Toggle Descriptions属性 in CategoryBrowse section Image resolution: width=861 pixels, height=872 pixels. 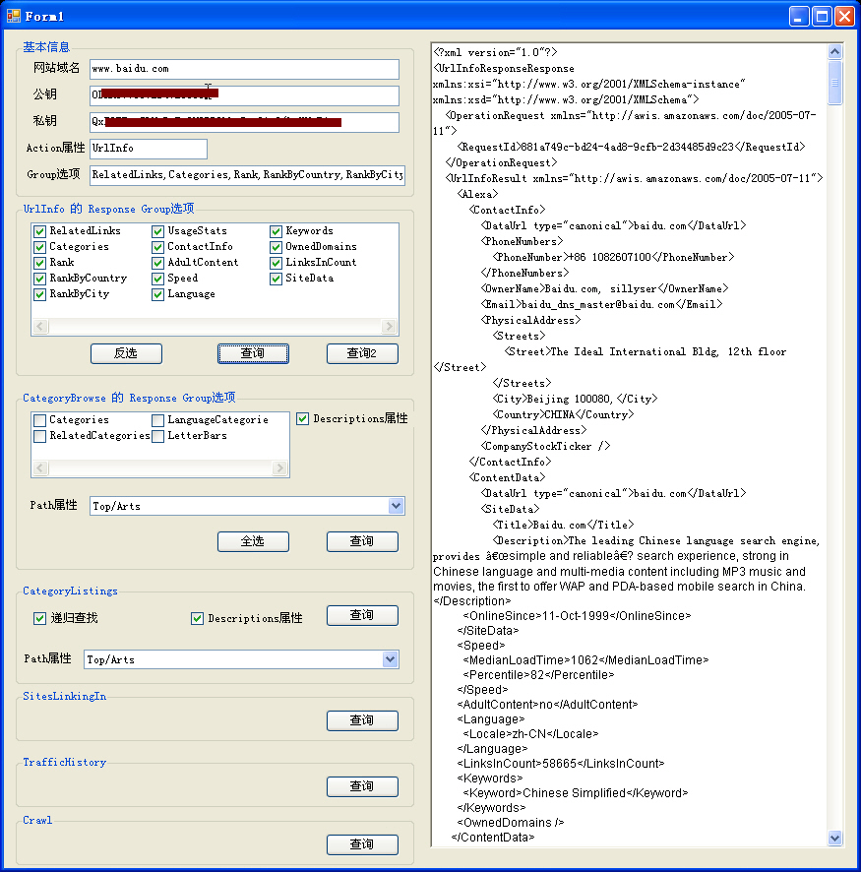click(x=302, y=418)
